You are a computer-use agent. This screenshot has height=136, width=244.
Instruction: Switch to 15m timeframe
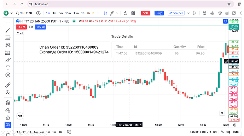[x=68, y=13]
